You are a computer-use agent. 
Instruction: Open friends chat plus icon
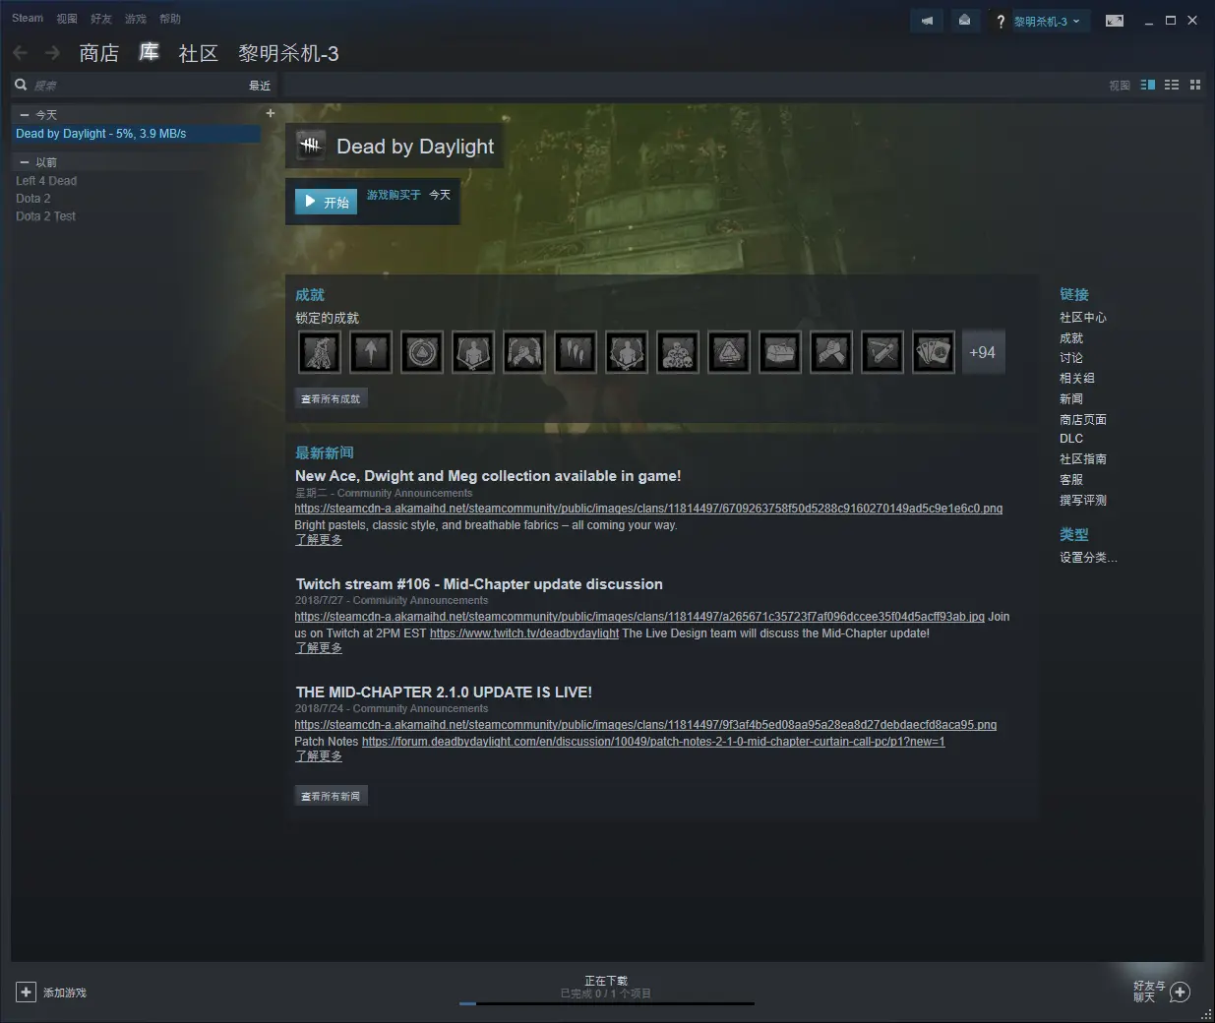point(1181,992)
